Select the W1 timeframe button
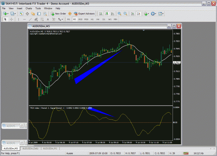The image size is (217, 156). (x=110, y=19)
